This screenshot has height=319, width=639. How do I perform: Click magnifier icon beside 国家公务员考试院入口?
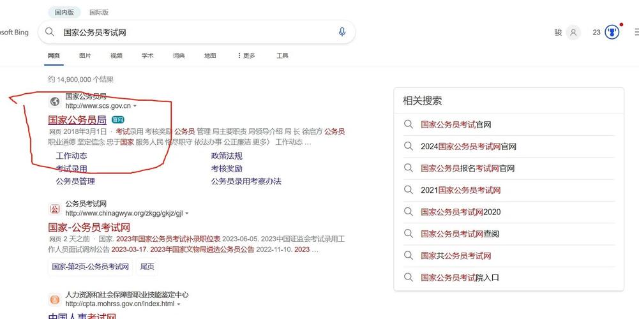409,278
